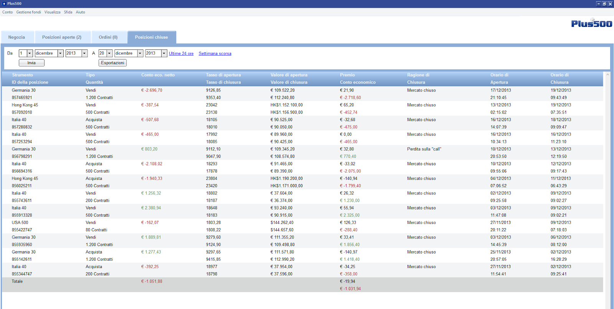The width and height of the screenshot is (614, 309).
Task: Click the opening rate 9126,85
Action: tap(213, 90)
